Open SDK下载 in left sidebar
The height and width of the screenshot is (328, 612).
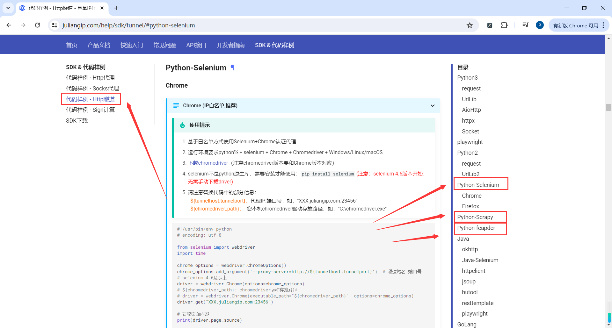tap(77, 121)
